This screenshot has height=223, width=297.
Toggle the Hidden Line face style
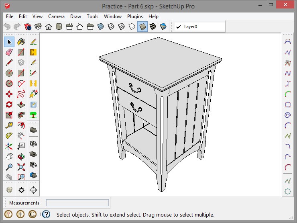tap(132, 27)
